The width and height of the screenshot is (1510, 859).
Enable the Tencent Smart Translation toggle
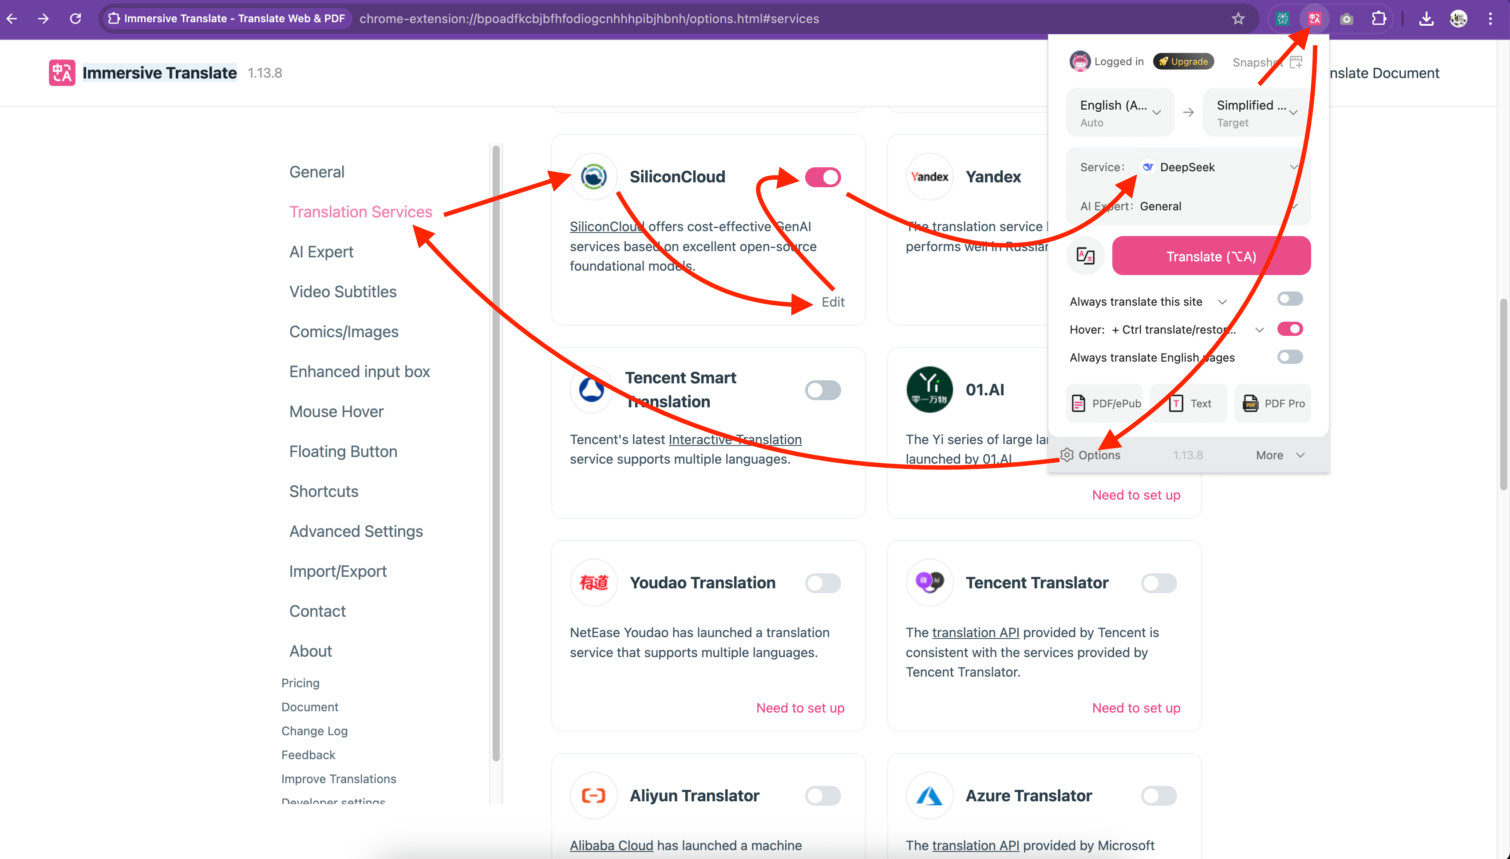coord(822,390)
